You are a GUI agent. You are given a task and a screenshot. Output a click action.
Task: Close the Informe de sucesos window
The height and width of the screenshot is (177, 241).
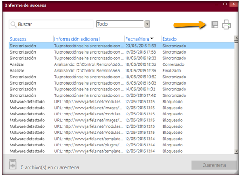(x=233, y=4)
